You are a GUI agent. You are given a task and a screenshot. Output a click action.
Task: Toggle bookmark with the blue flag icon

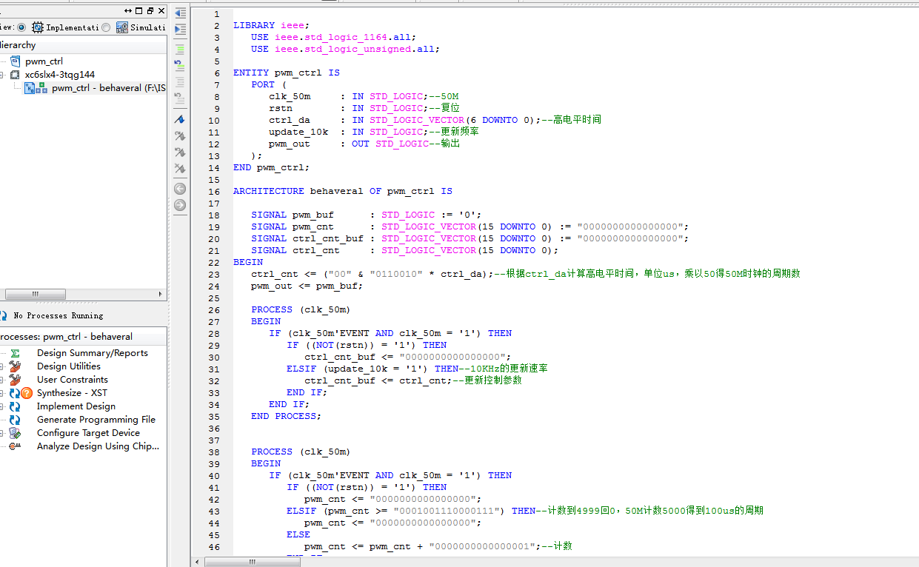click(x=180, y=119)
